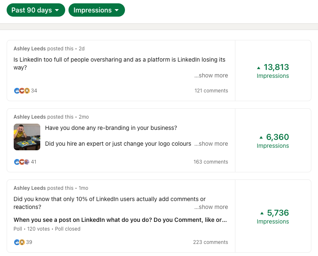Open the Past 90 days dropdown

[36, 10]
